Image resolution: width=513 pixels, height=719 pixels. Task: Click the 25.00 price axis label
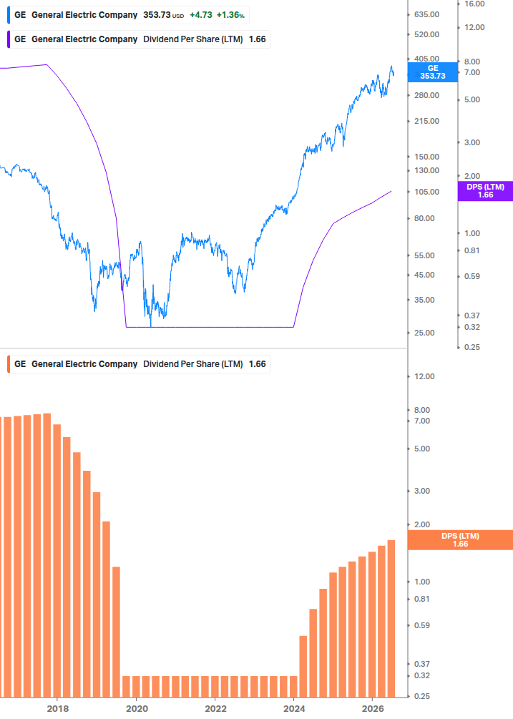coord(424,333)
